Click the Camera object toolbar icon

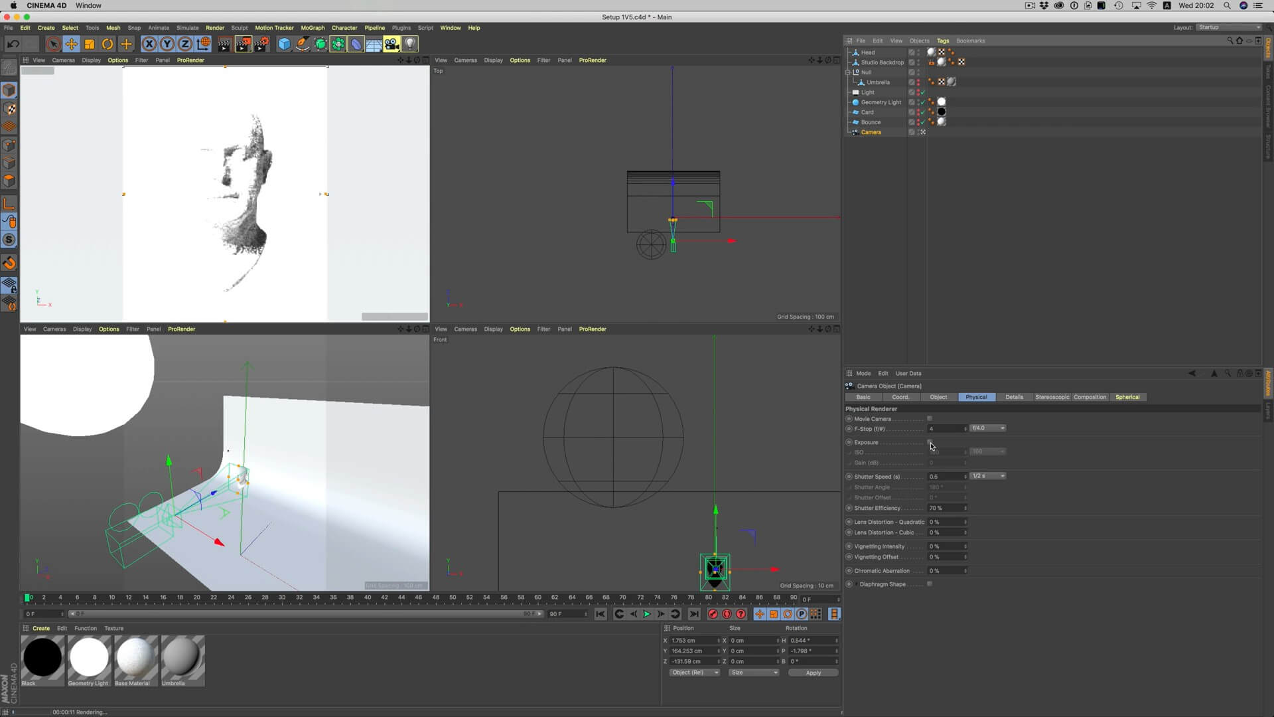click(x=391, y=44)
